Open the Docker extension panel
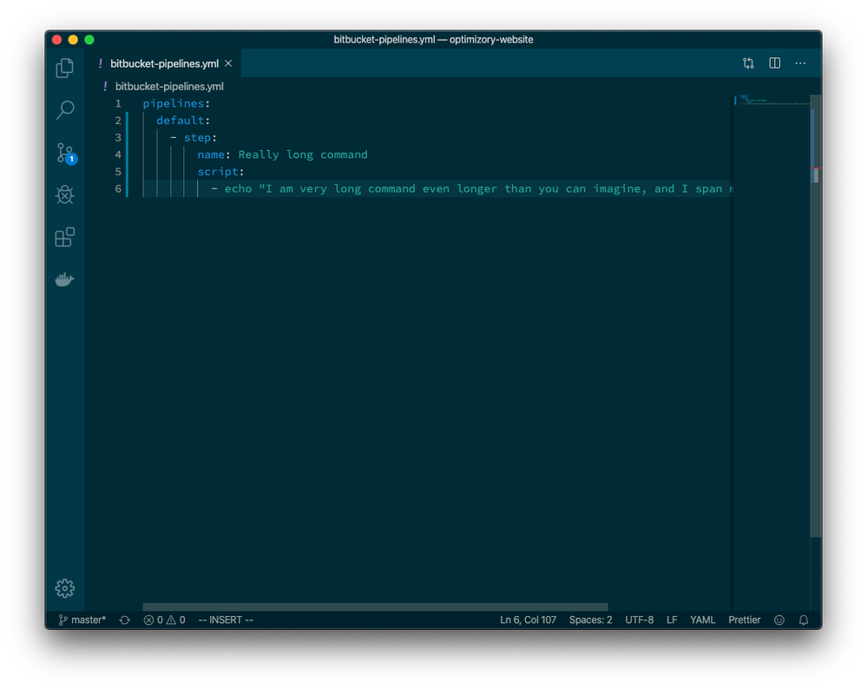 [x=64, y=279]
